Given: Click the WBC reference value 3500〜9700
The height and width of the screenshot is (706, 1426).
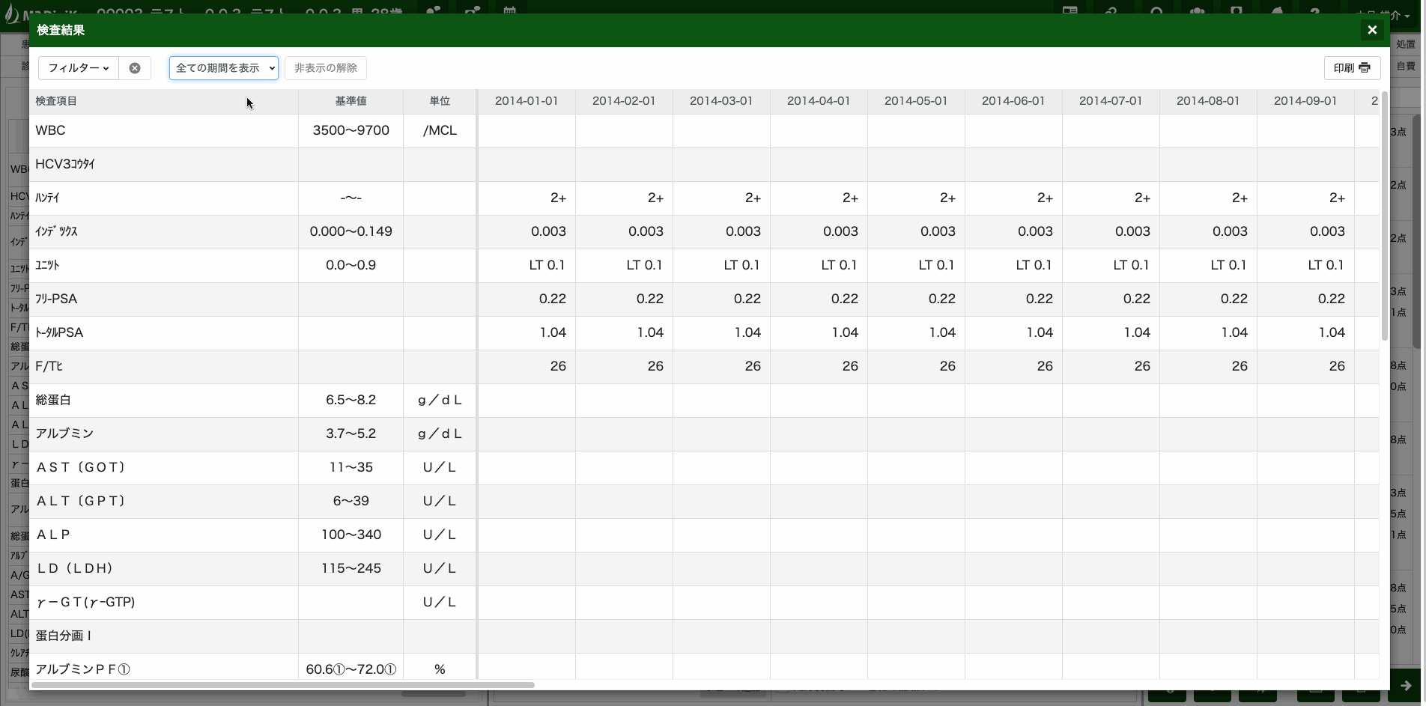Looking at the screenshot, I should click(x=351, y=130).
